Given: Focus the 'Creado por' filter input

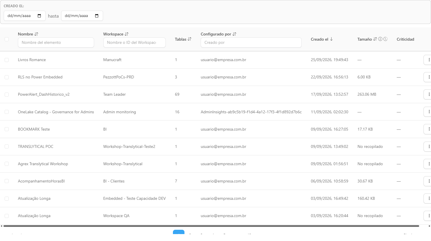Looking at the screenshot, I should pyautogui.click(x=251, y=42).
